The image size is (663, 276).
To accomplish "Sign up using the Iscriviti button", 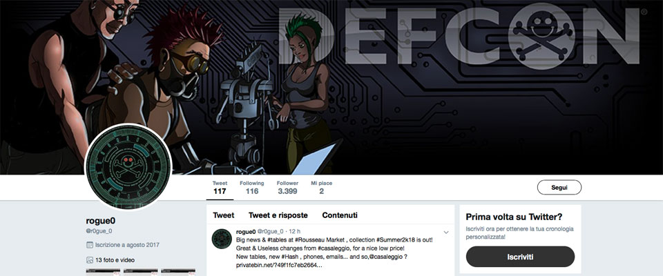I will tap(520, 257).
